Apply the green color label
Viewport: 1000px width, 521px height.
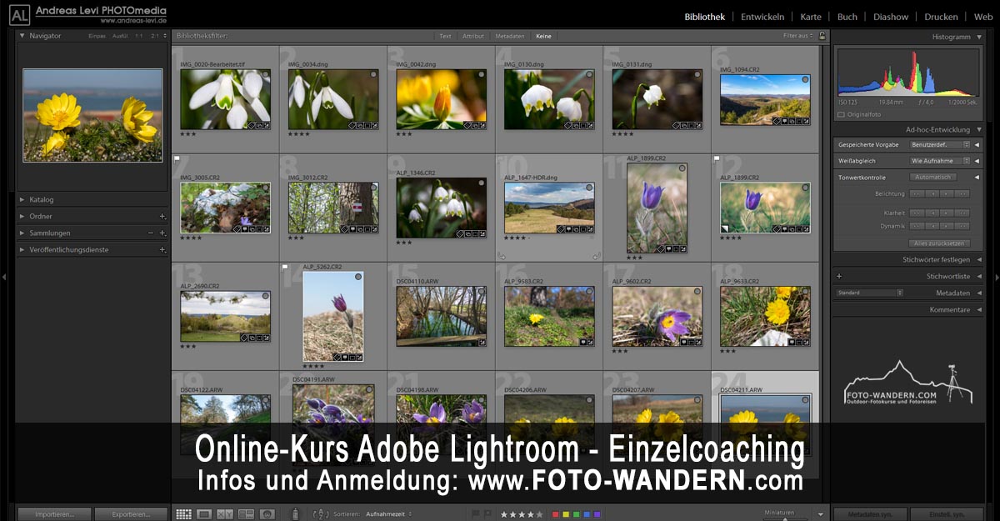576,514
